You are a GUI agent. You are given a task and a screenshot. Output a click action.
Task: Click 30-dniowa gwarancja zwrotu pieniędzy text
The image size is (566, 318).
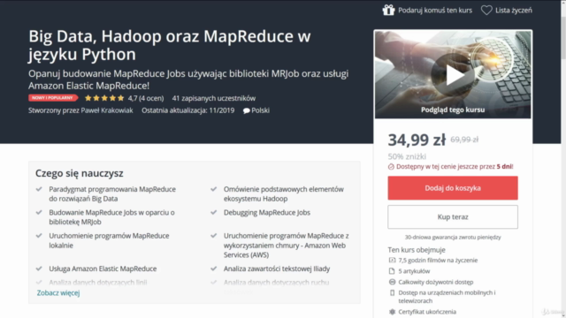click(x=453, y=238)
